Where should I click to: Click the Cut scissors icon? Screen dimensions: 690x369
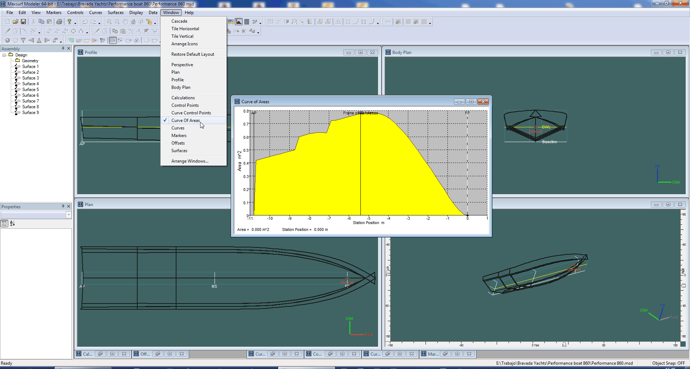point(33,22)
